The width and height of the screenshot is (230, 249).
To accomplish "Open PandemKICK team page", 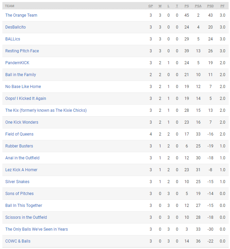I will [x=17, y=63].
